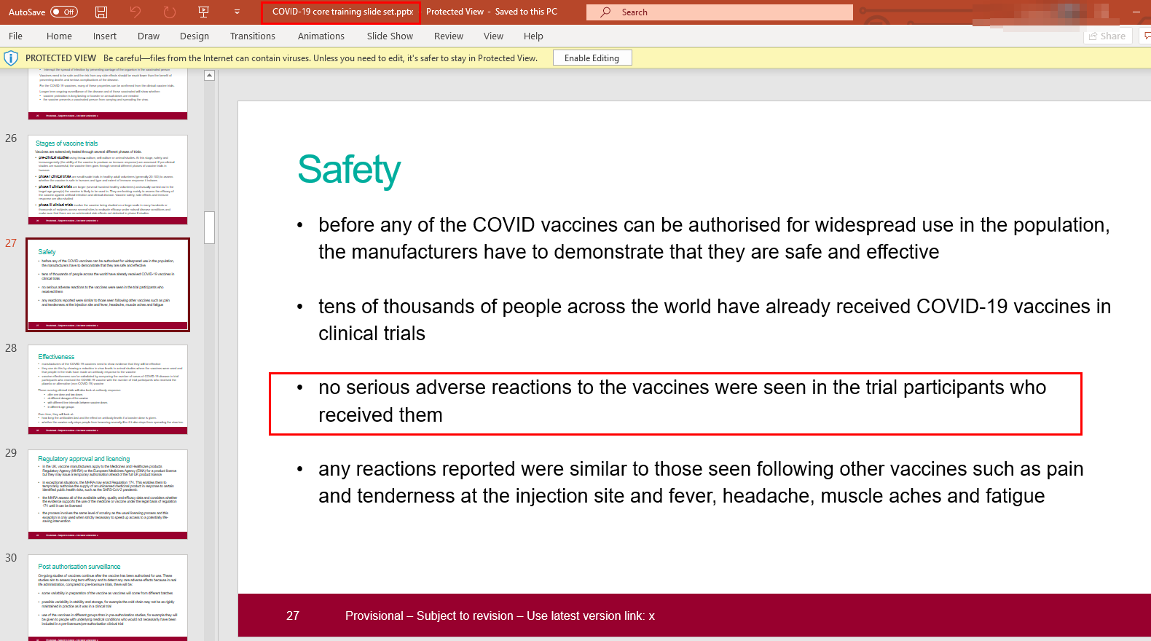Click the Undo arrow icon
The height and width of the screenshot is (641, 1151).
pos(135,12)
